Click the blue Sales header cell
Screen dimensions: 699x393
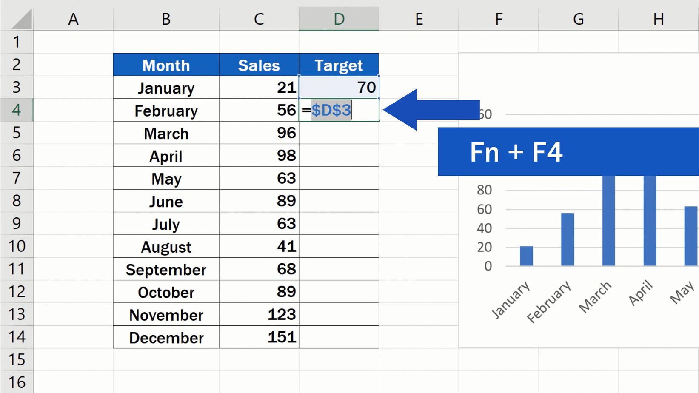click(x=258, y=65)
